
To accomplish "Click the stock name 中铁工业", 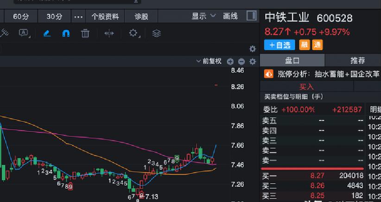I will coord(287,18).
